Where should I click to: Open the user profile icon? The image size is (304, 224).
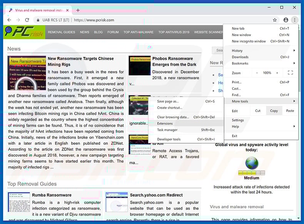point(286,20)
